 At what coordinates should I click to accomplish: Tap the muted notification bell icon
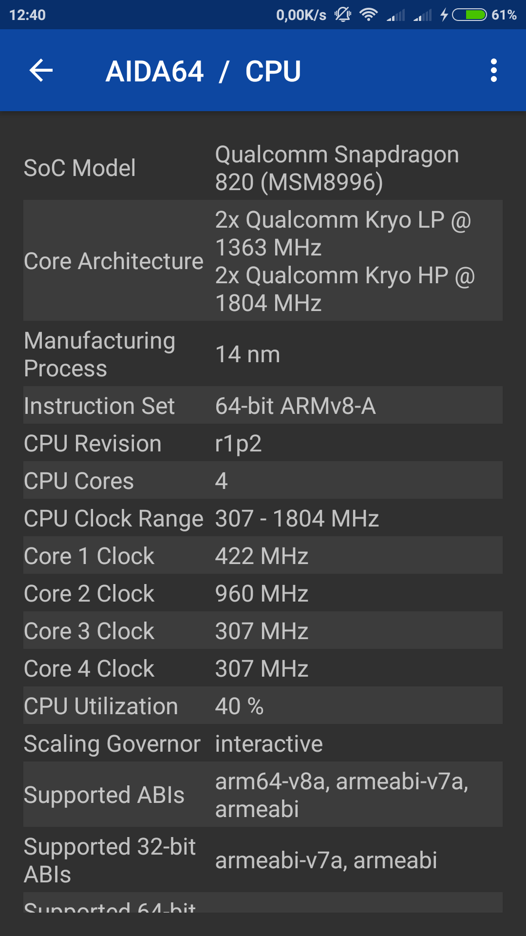[343, 15]
